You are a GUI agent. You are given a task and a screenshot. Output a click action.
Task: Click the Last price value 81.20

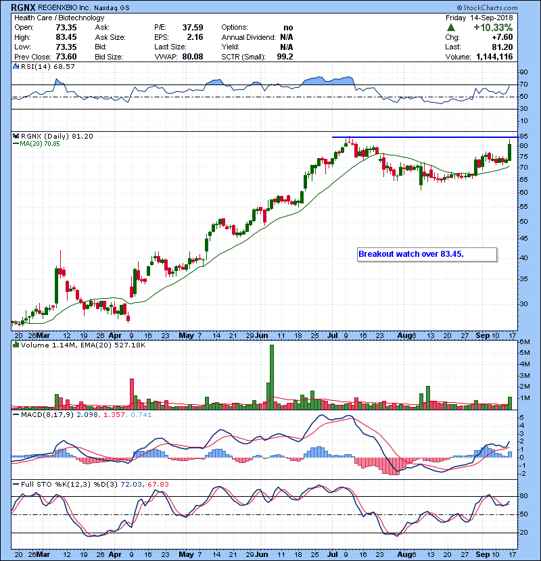(502, 47)
